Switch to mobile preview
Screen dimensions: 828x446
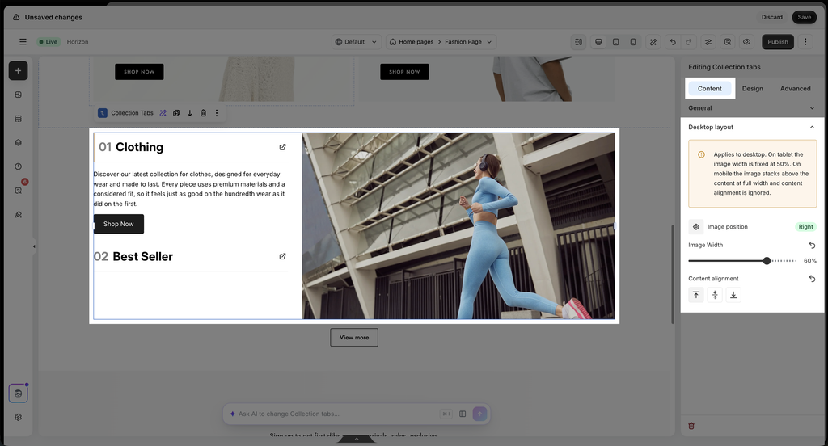632,42
